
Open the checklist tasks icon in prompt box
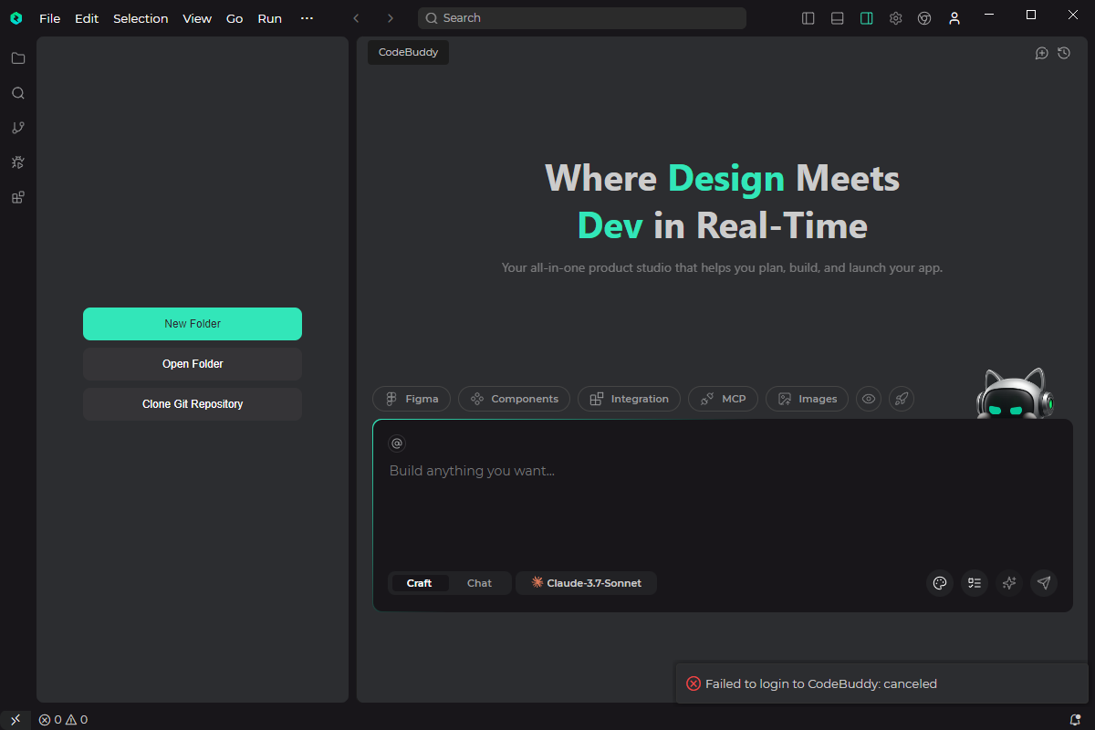[975, 583]
